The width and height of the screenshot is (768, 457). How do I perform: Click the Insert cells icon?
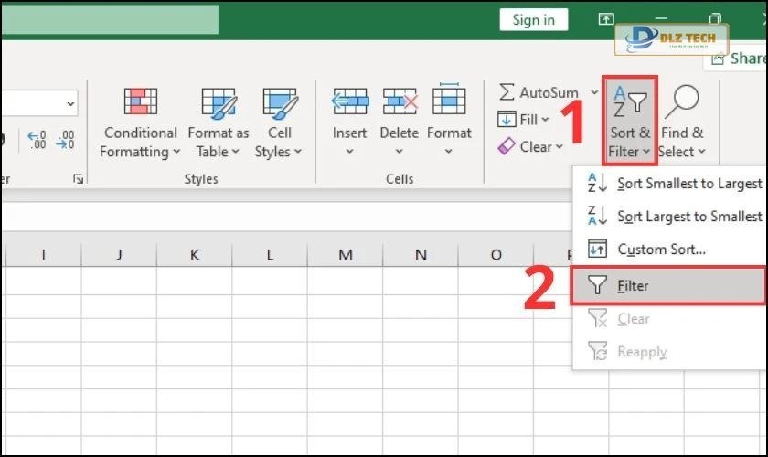(349, 102)
